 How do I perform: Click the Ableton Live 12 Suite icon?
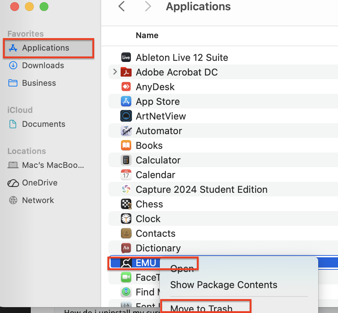pyautogui.click(x=126, y=57)
